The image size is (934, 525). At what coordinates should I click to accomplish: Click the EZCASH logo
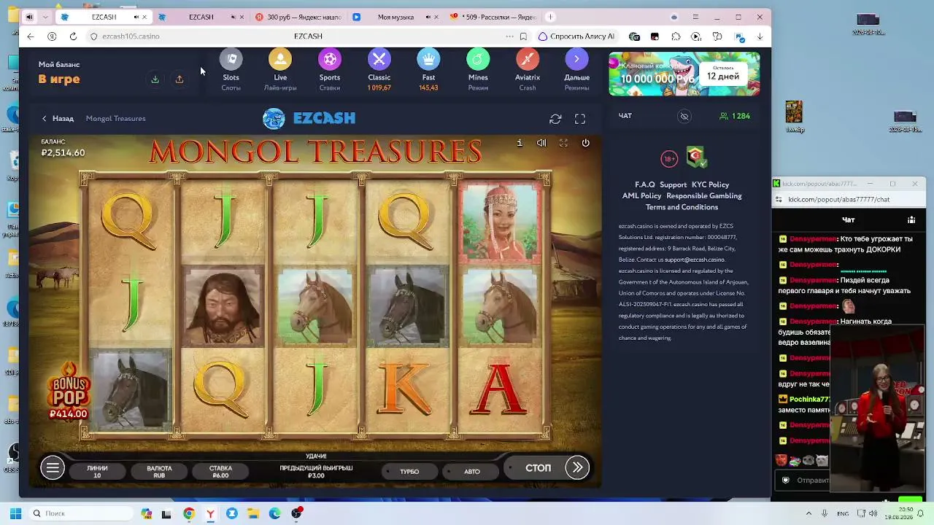click(309, 118)
